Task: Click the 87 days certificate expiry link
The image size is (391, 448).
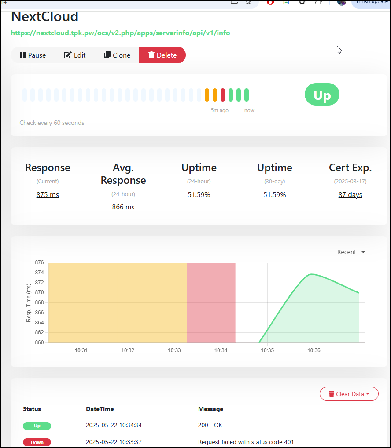Action: click(x=350, y=195)
